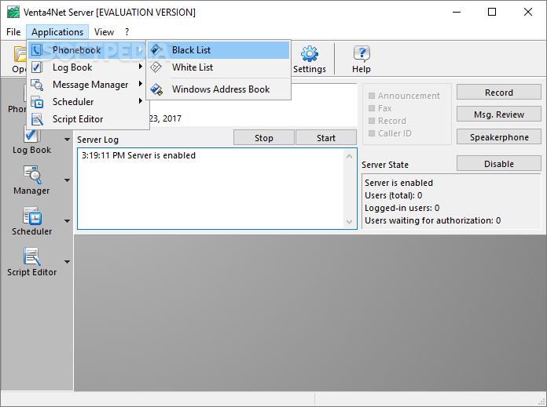The height and width of the screenshot is (407, 547).
Task: Click the Windows Address Book icon in submenu
Action: [156, 89]
